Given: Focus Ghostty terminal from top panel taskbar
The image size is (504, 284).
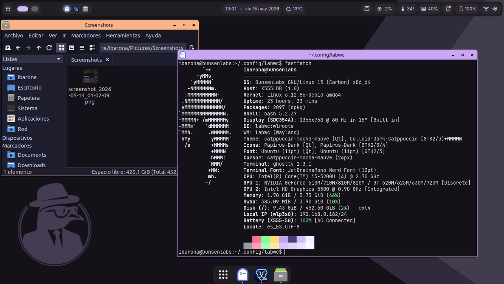Looking at the screenshot, I should tap(67, 9).
